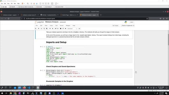
Task: Enter VMware full screen mode icon
Action: coord(46,3)
